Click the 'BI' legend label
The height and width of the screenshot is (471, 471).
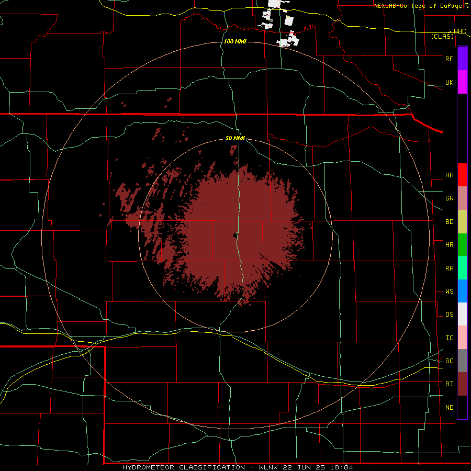click(449, 384)
